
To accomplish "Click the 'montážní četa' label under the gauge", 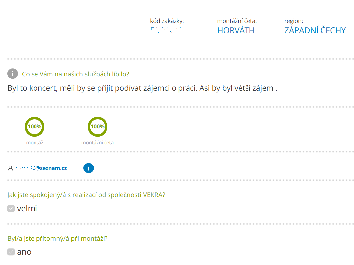I will point(98,143).
